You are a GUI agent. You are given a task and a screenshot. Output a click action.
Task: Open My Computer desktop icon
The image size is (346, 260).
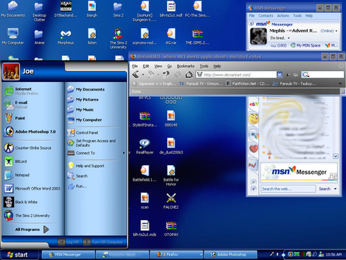coord(13,37)
